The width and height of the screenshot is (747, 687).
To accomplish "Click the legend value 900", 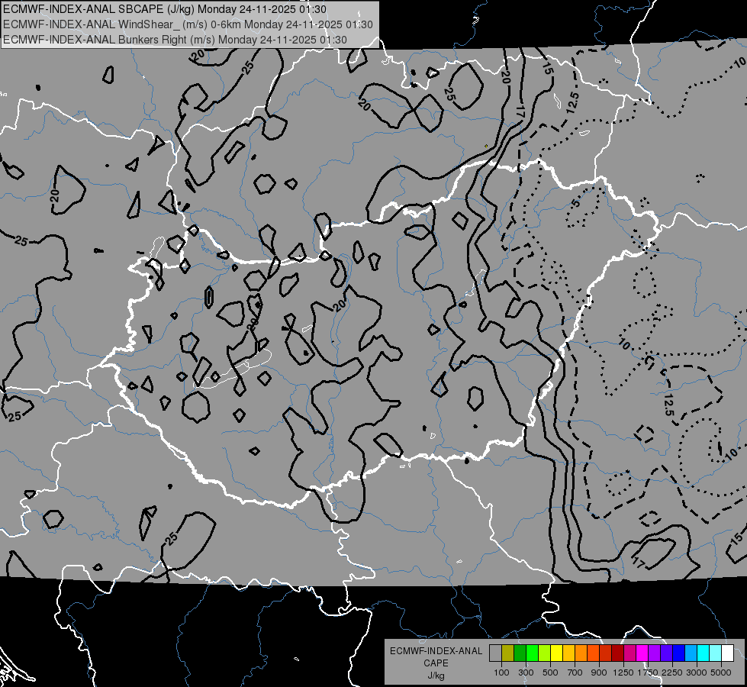I will click(x=599, y=672).
